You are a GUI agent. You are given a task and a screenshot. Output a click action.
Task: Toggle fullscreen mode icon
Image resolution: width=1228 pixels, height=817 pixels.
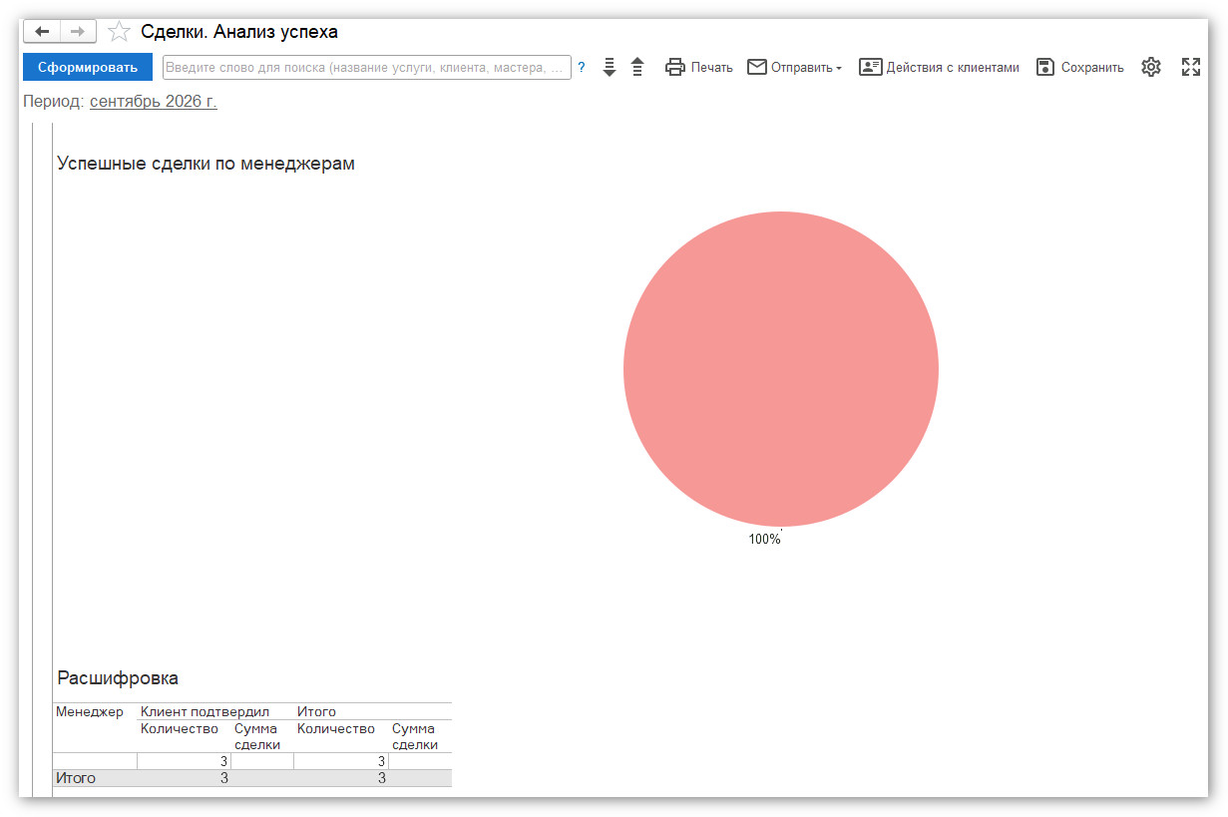1190,67
